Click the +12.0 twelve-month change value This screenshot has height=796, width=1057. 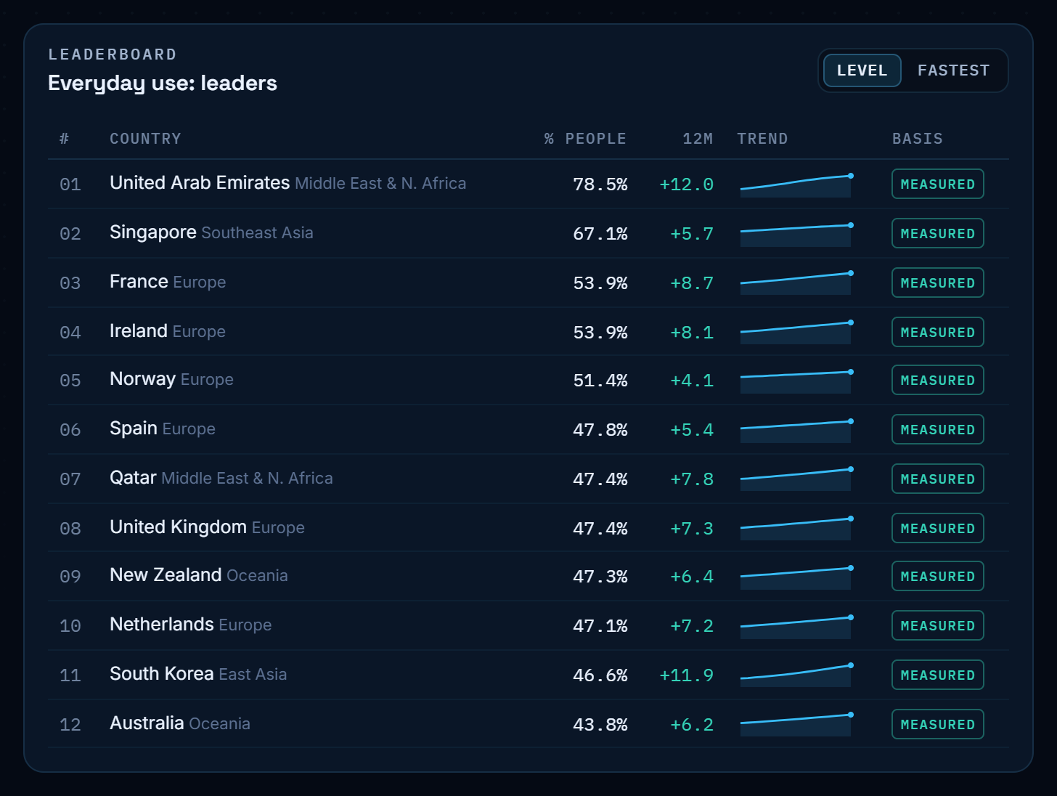coord(686,184)
